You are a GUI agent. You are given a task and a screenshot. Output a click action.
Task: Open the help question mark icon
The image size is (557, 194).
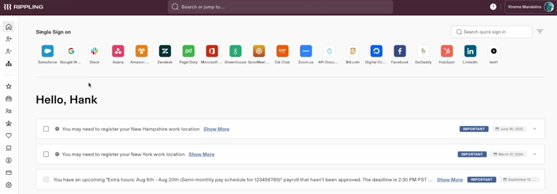pos(493,7)
